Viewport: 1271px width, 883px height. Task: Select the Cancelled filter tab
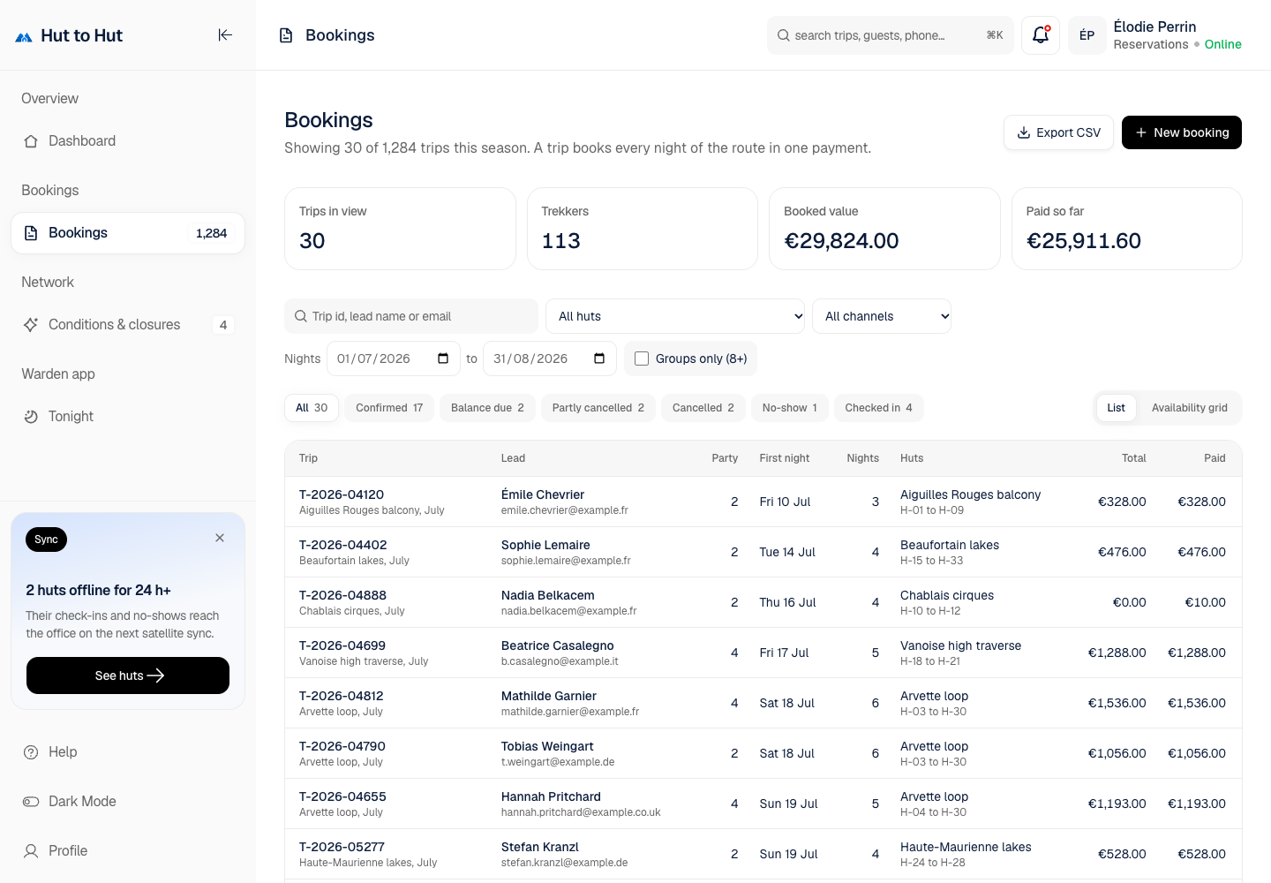click(703, 408)
